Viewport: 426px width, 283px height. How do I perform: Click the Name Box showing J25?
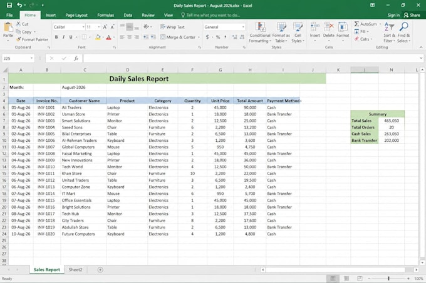[x=18, y=58]
